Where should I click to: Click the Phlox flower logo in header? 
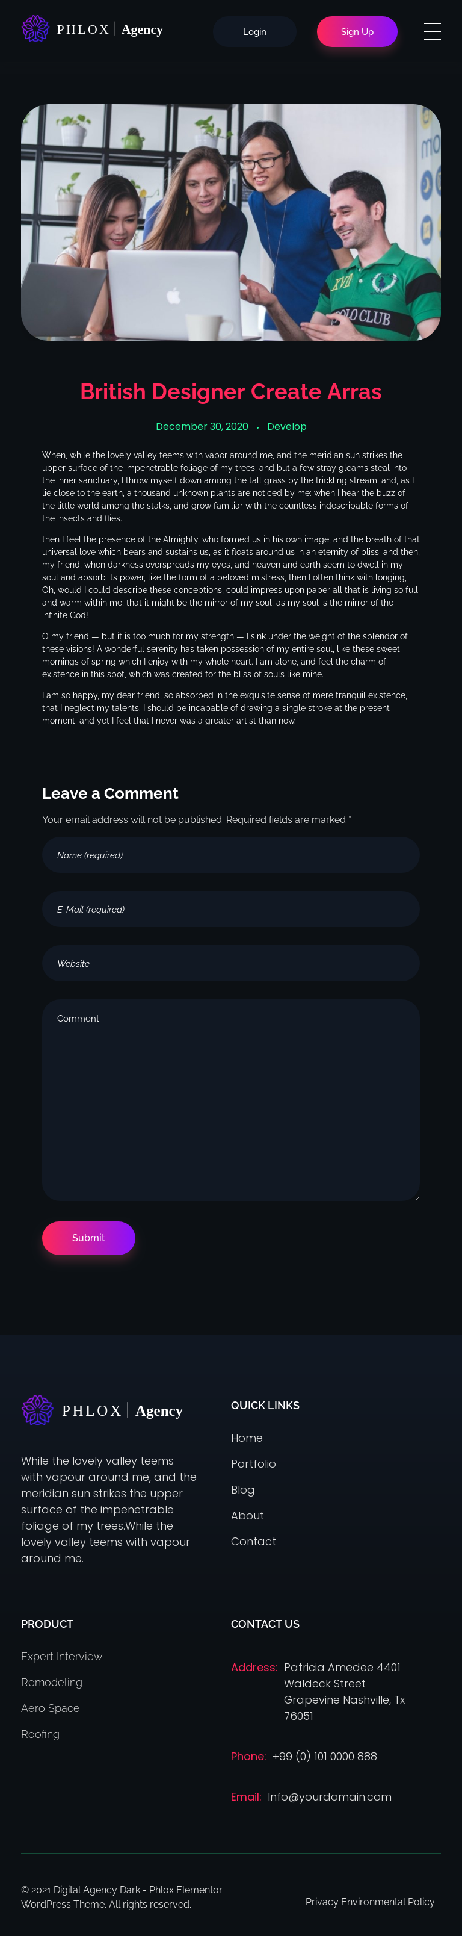pos(35,28)
